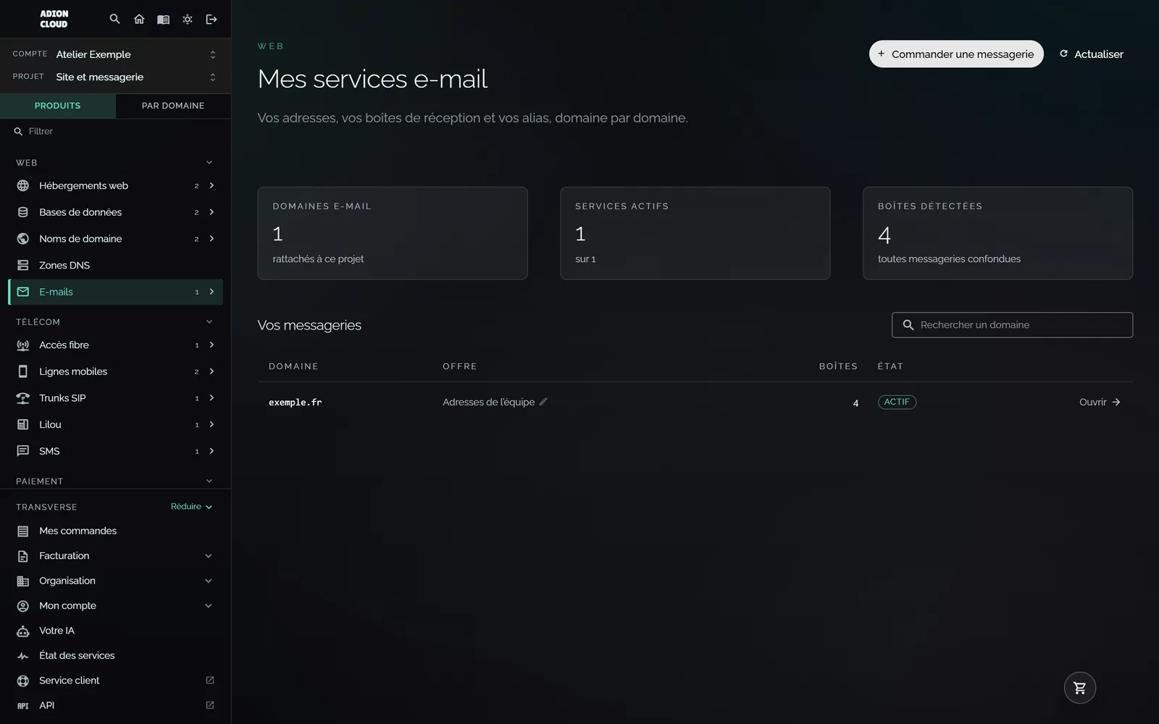
Task: Open the documentation book icon
Action: [x=163, y=19]
